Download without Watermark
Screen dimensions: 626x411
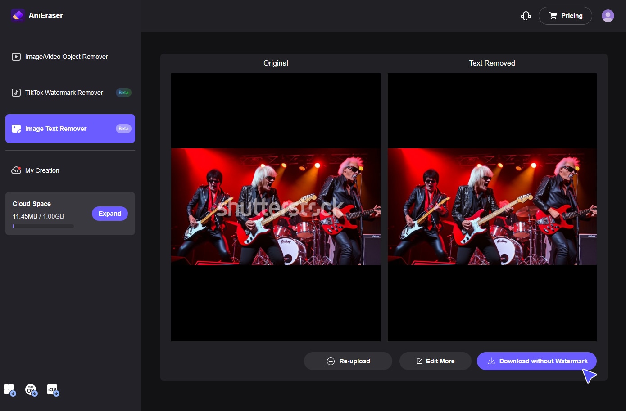pyautogui.click(x=537, y=361)
